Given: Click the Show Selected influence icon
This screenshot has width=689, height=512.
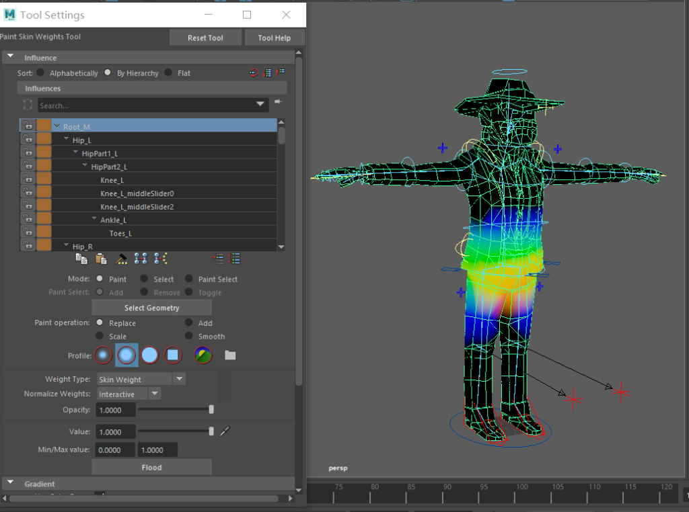Looking at the screenshot, I should [217, 259].
